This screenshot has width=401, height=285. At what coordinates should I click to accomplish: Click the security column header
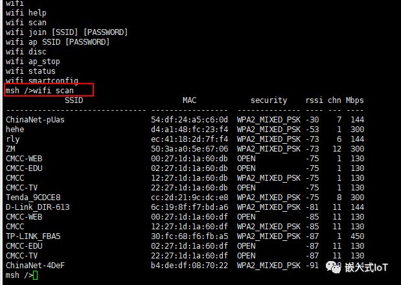click(269, 100)
